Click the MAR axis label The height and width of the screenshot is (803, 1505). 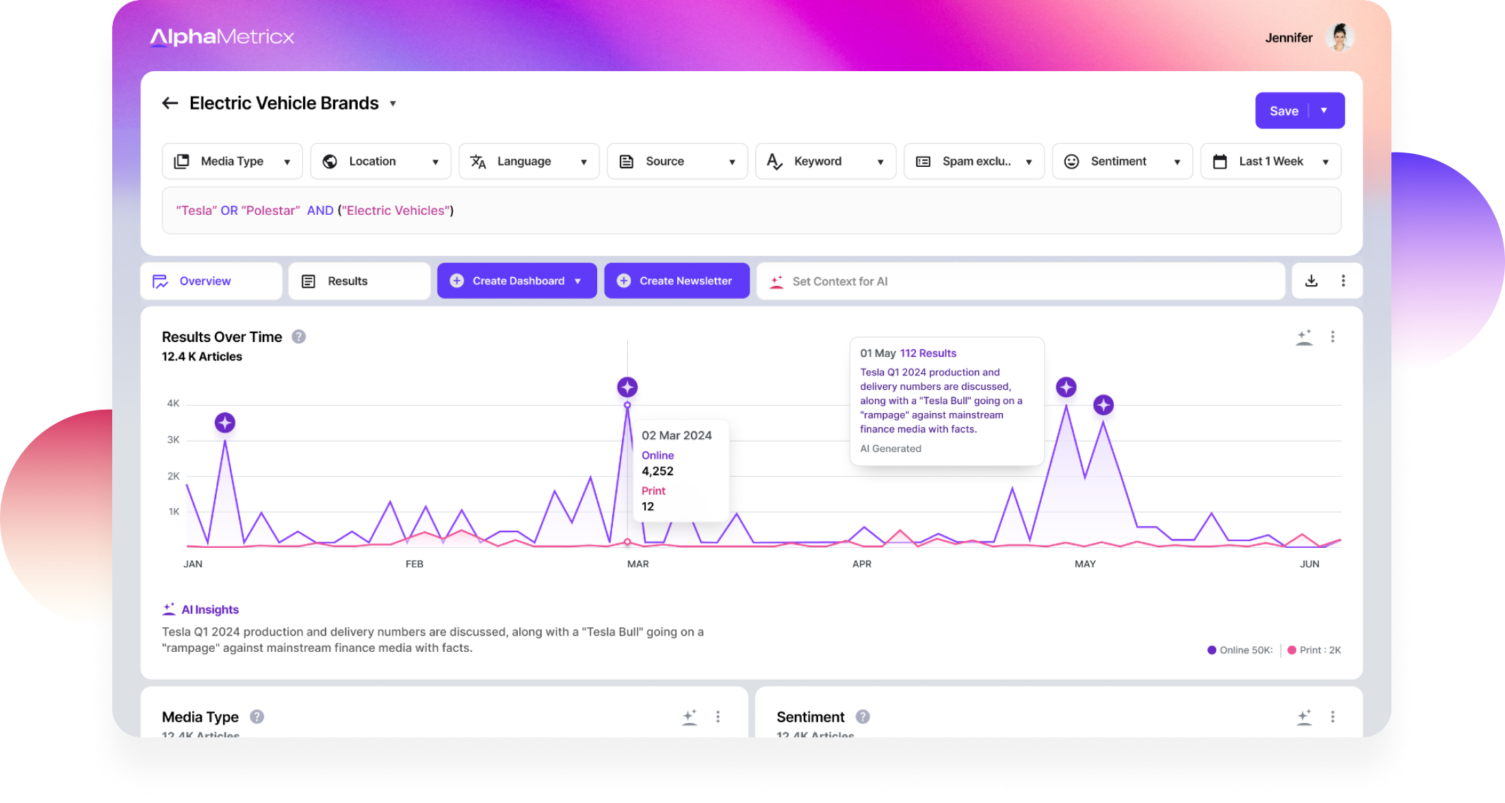coord(638,564)
